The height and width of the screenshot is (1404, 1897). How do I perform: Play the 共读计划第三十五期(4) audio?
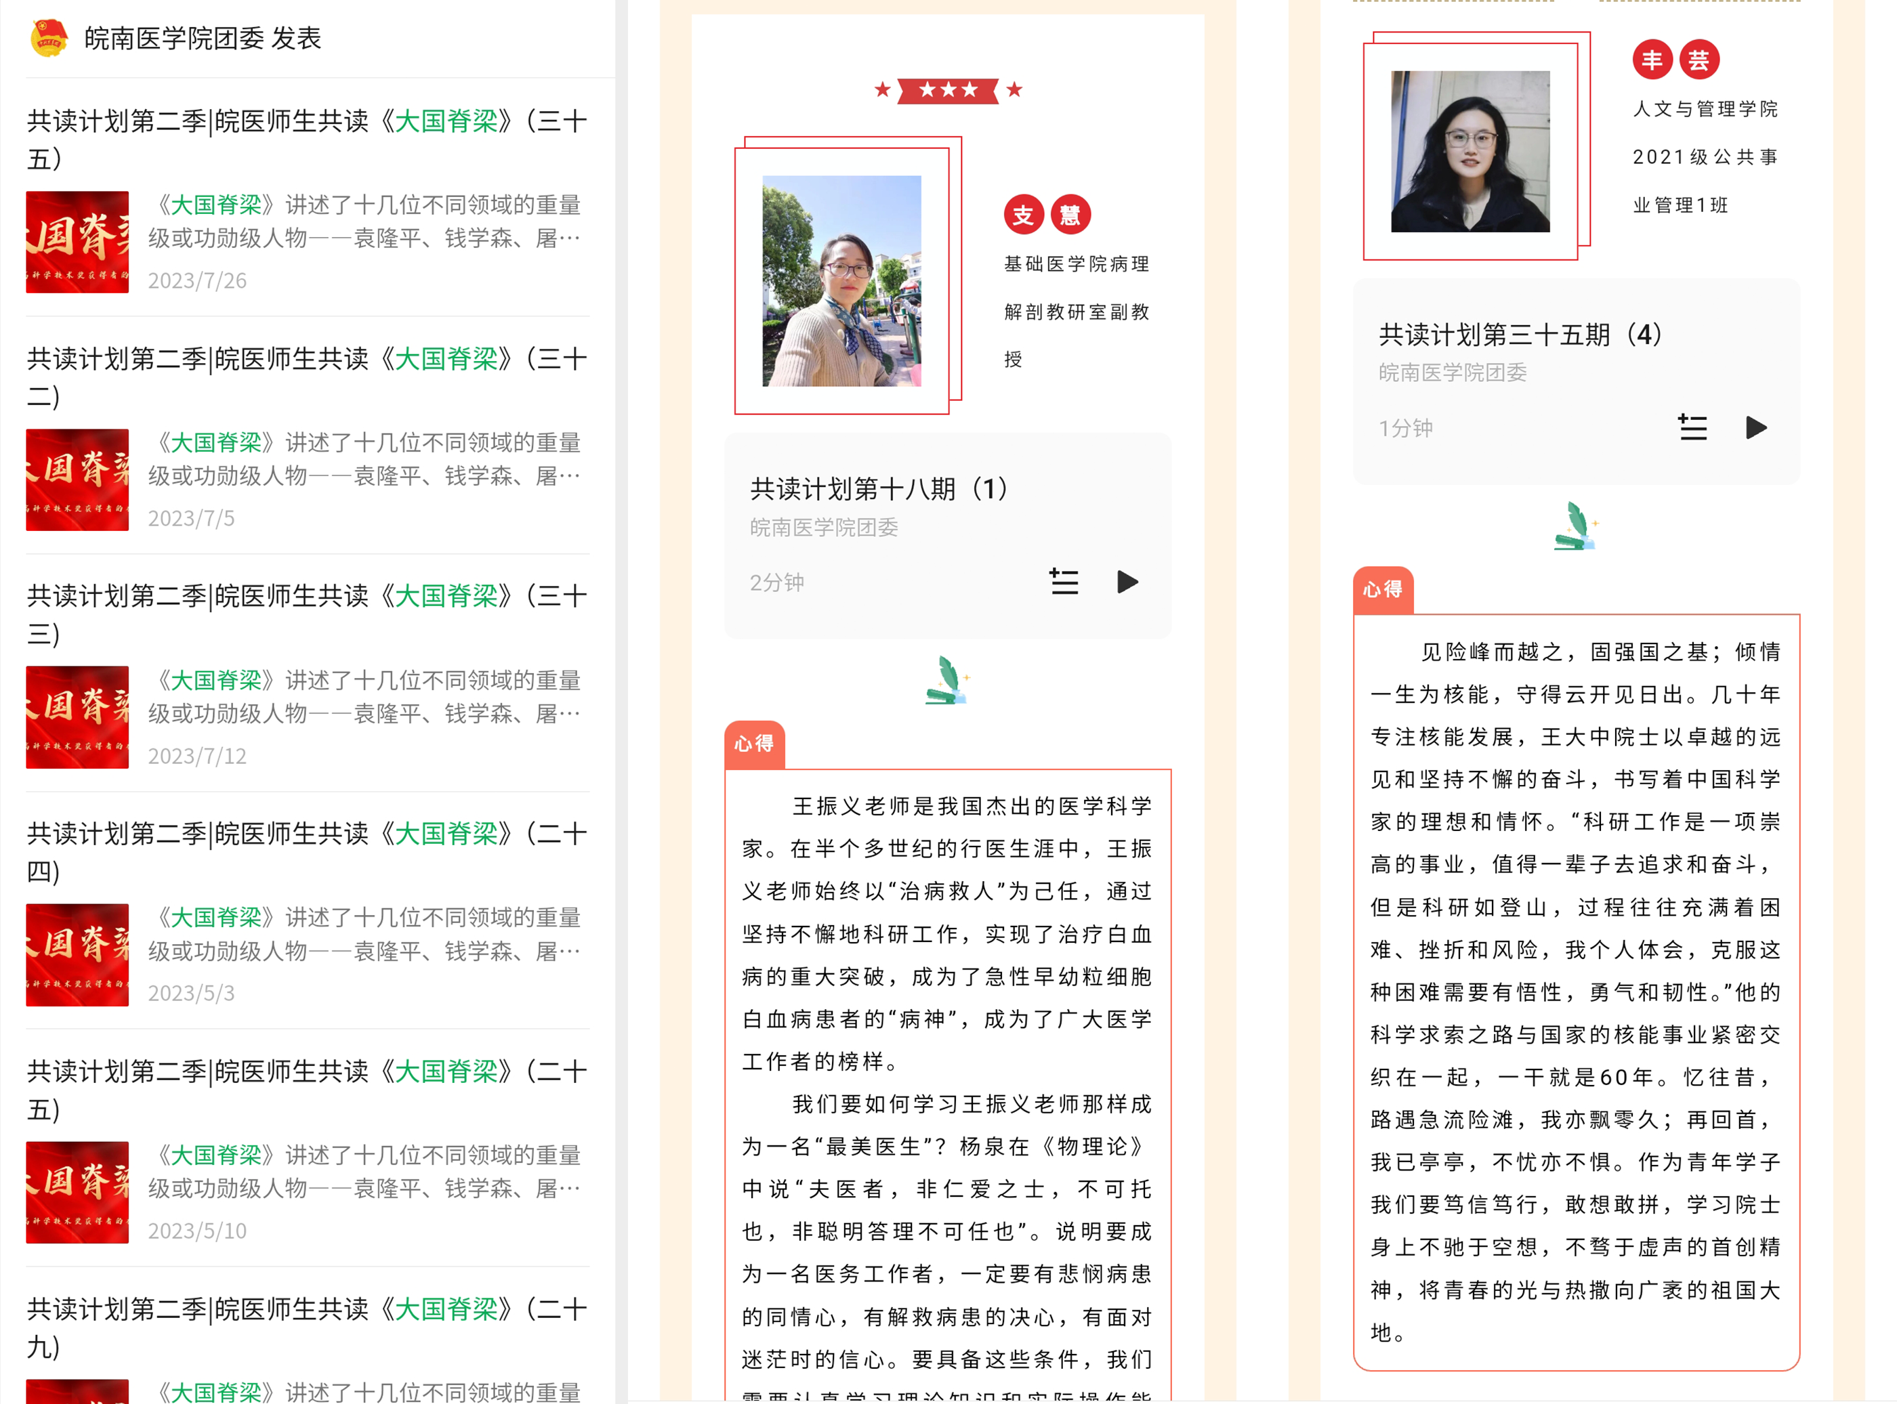pos(1756,427)
